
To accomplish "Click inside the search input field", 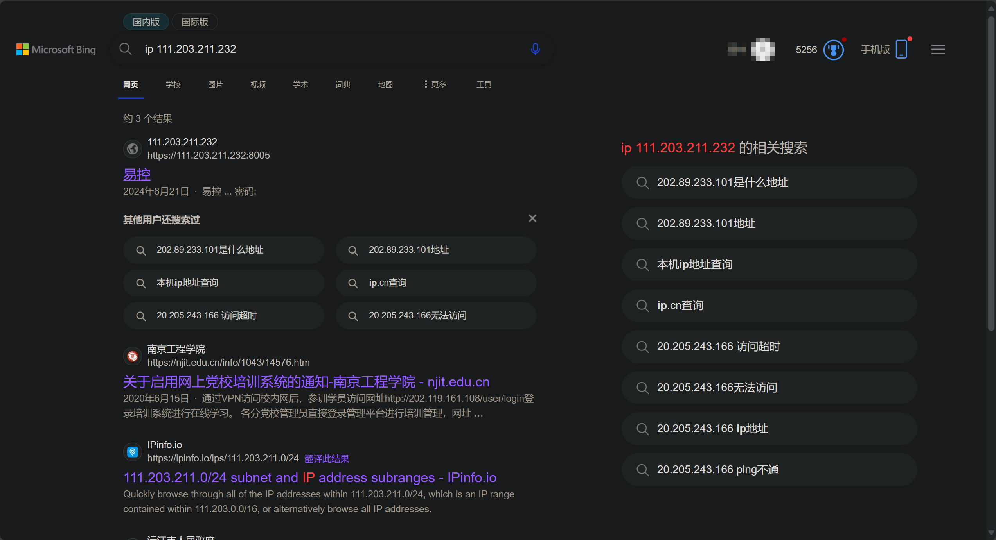I will [274, 49].
